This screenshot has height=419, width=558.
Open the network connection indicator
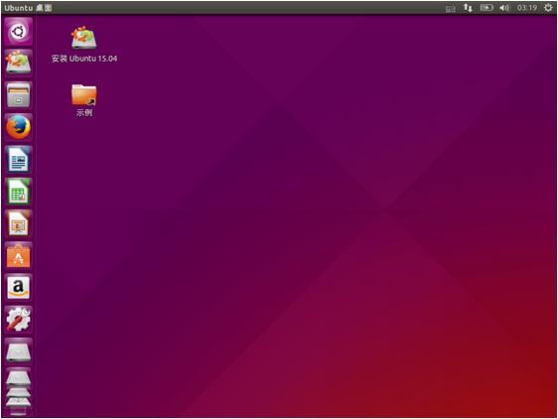(468, 8)
